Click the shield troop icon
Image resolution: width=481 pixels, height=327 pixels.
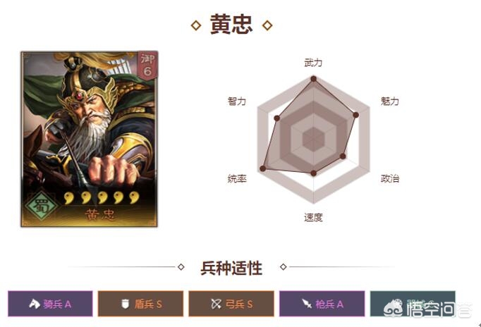[125, 304]
